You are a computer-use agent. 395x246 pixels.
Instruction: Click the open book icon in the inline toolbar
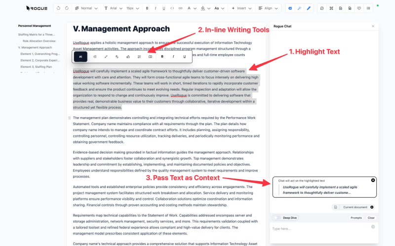(x=150, y=57)
